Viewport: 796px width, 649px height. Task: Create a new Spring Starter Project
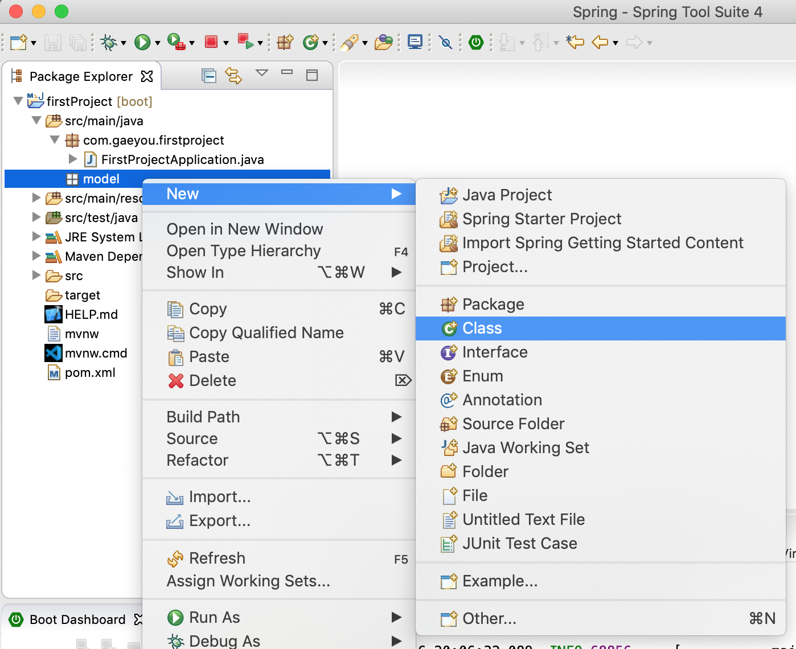[x=601, y=219]
